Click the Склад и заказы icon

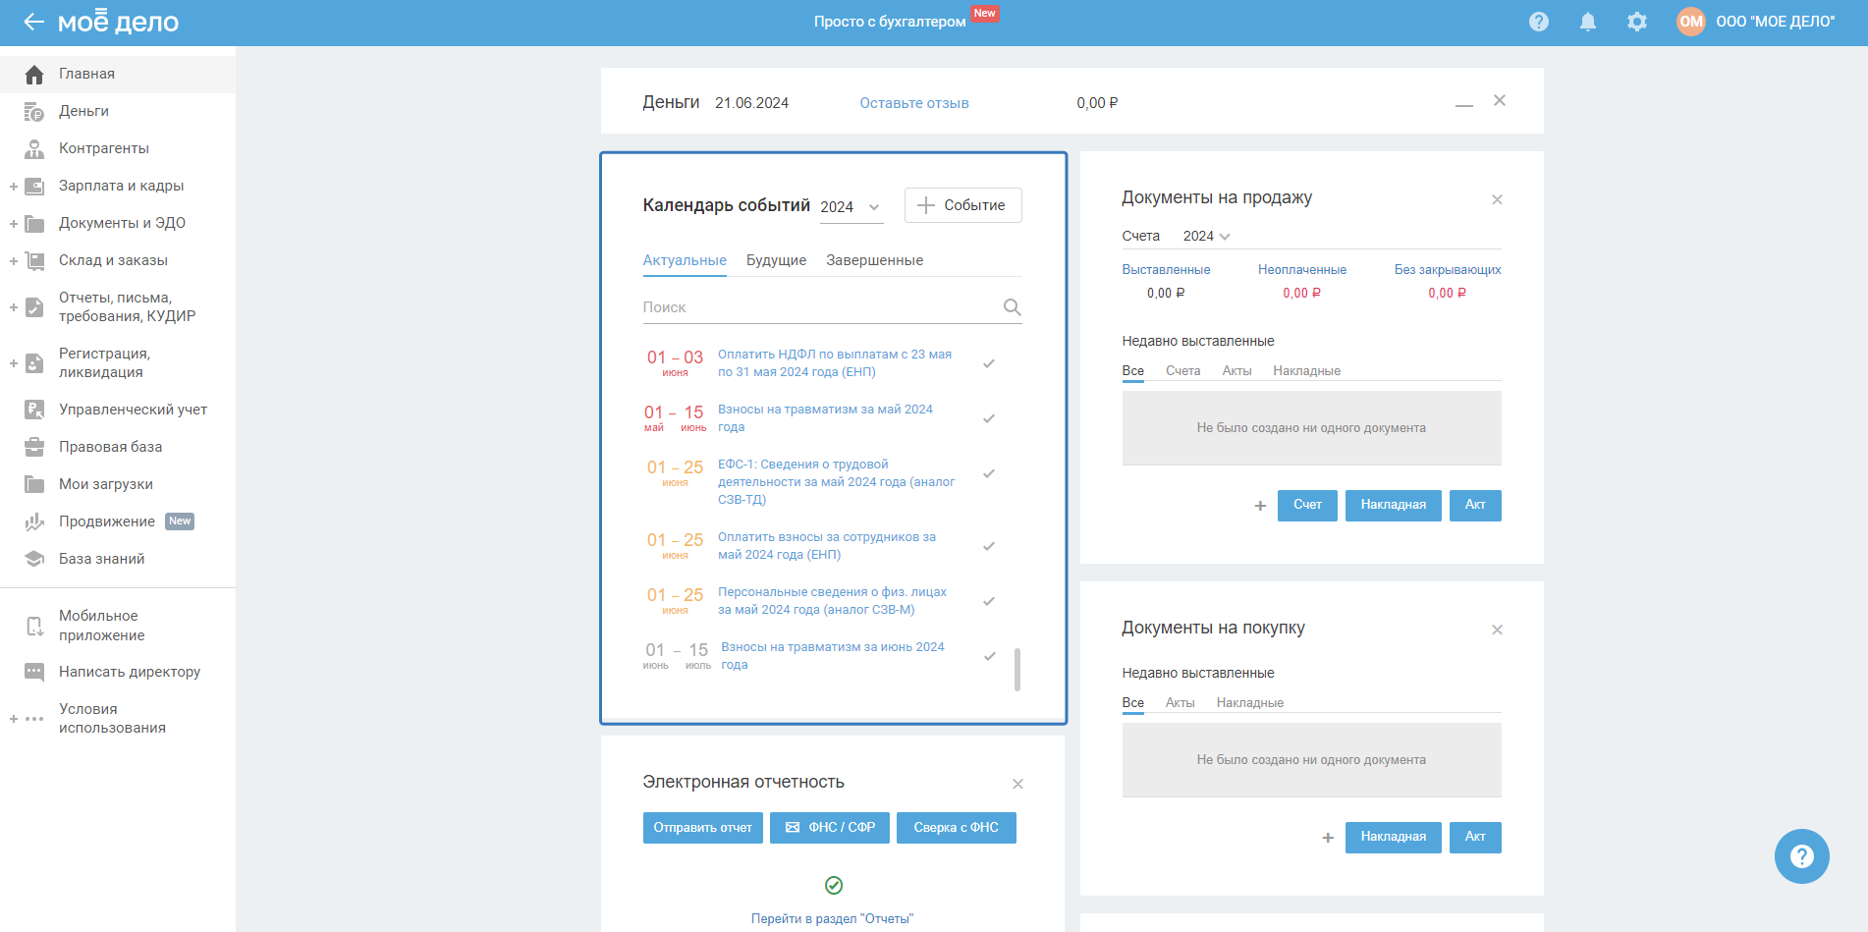[34, 261]
